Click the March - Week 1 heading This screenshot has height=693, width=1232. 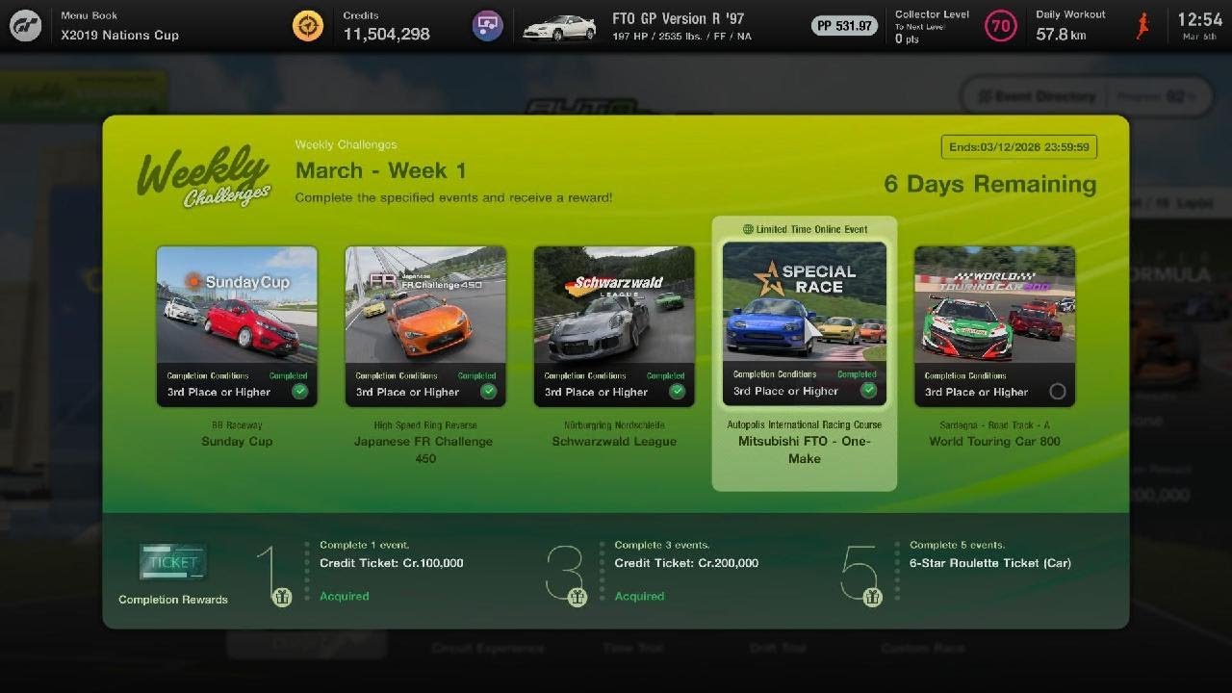coord(381,171)
